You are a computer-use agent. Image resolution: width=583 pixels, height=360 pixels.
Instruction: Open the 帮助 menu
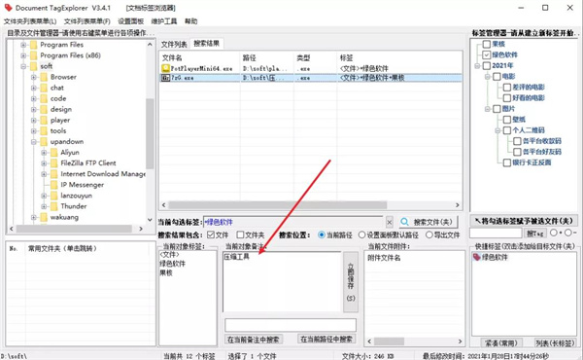click(191, 21)
